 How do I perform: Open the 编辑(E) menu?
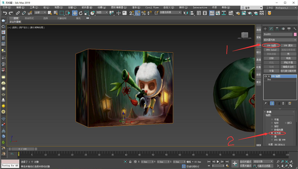click(20, 7)
